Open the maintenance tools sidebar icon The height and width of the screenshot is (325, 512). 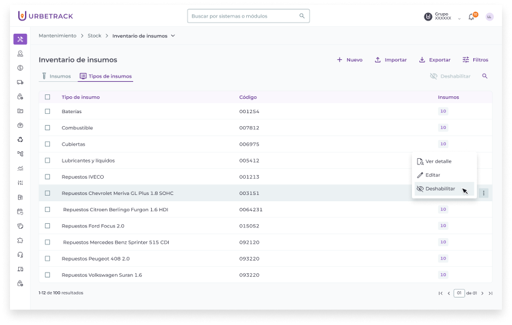(20, 39)
